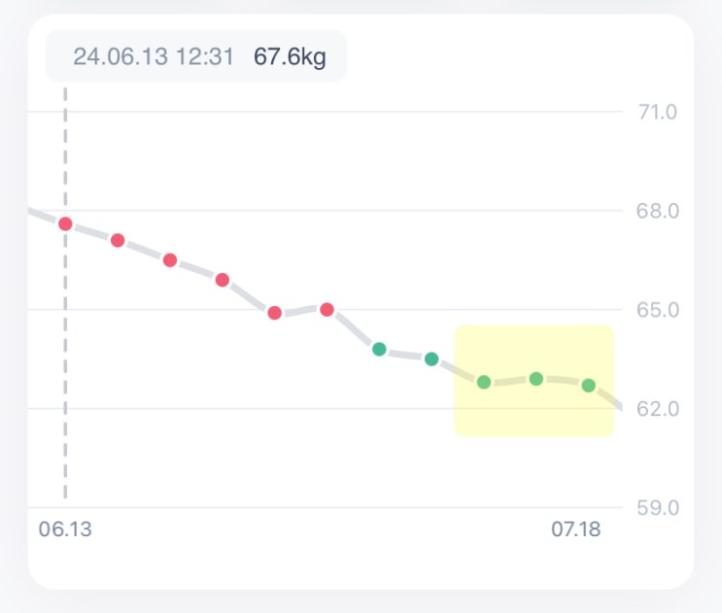Click the fourth red data point

click(223, 280)
